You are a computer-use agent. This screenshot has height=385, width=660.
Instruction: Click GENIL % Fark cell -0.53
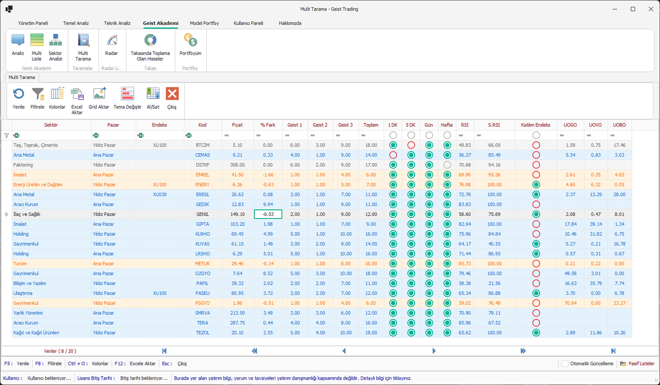(x=268, y=214)
